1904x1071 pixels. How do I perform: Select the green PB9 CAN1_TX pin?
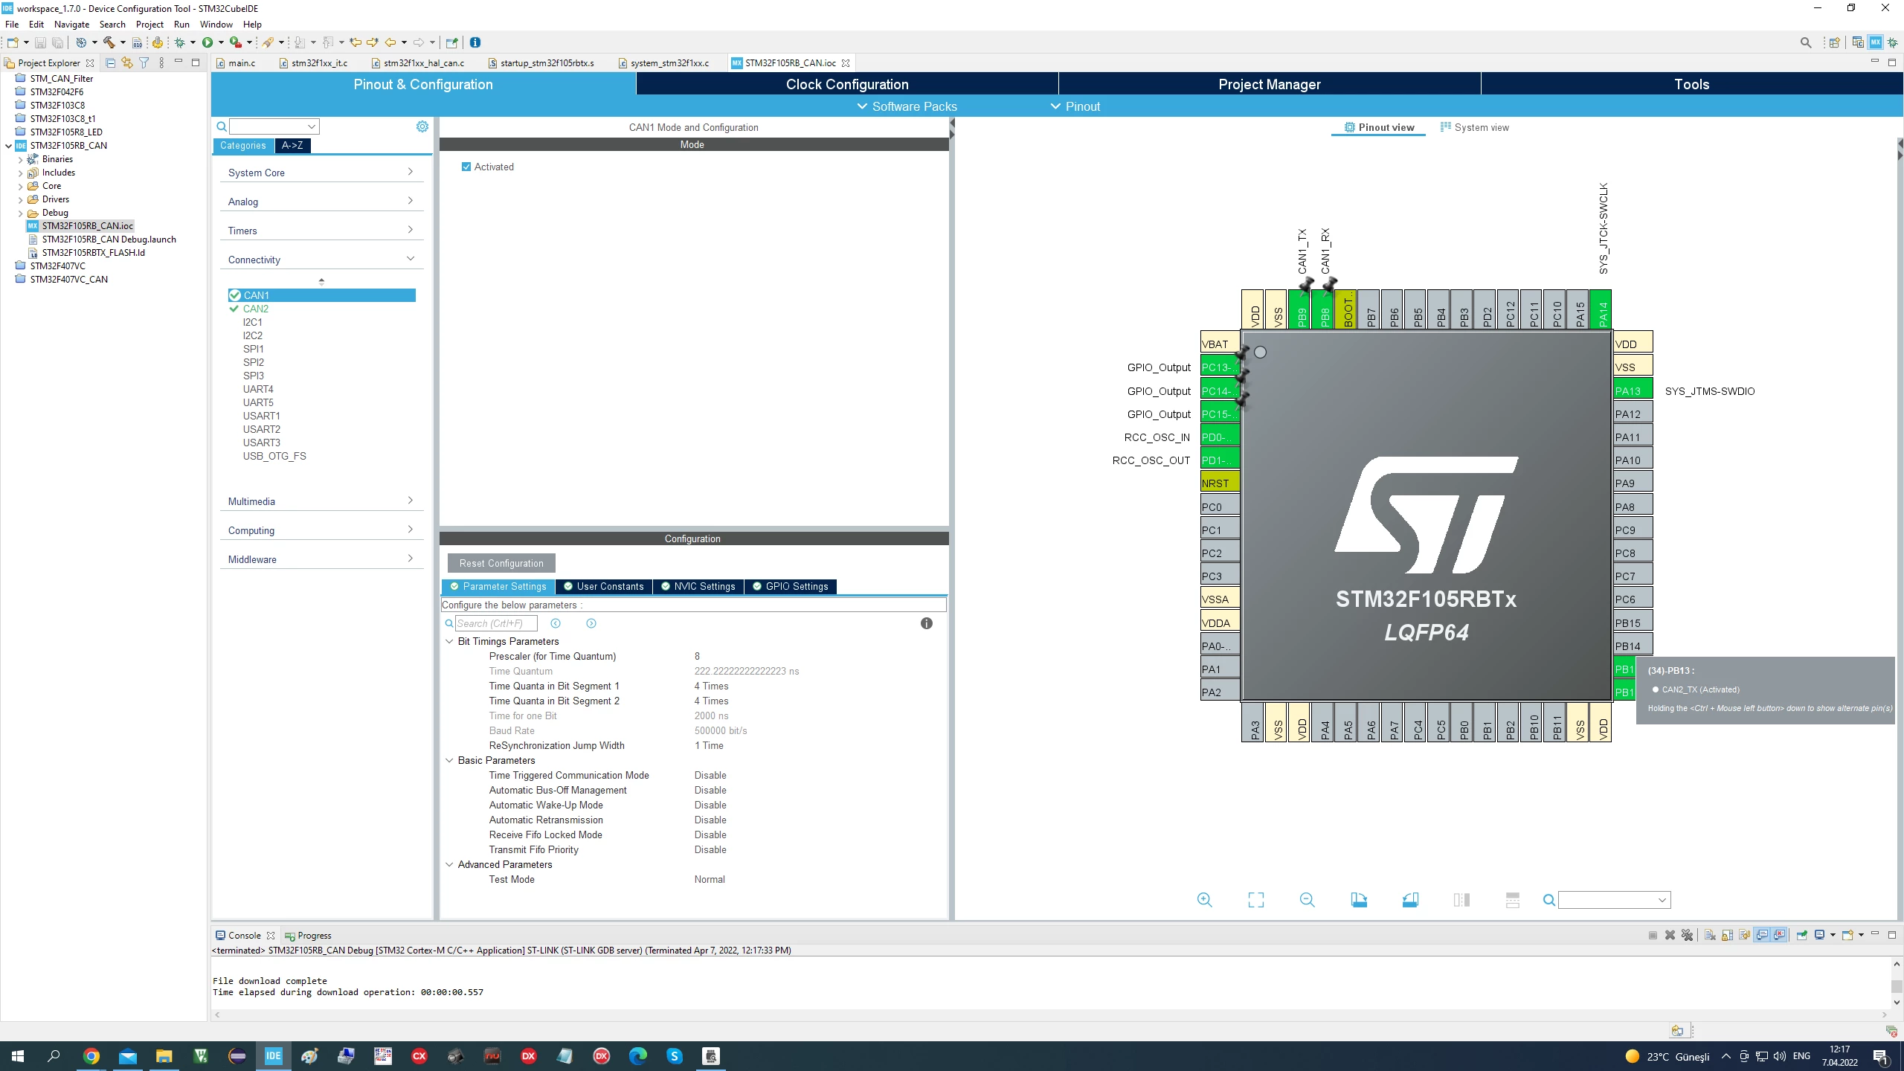point(1302,309)
